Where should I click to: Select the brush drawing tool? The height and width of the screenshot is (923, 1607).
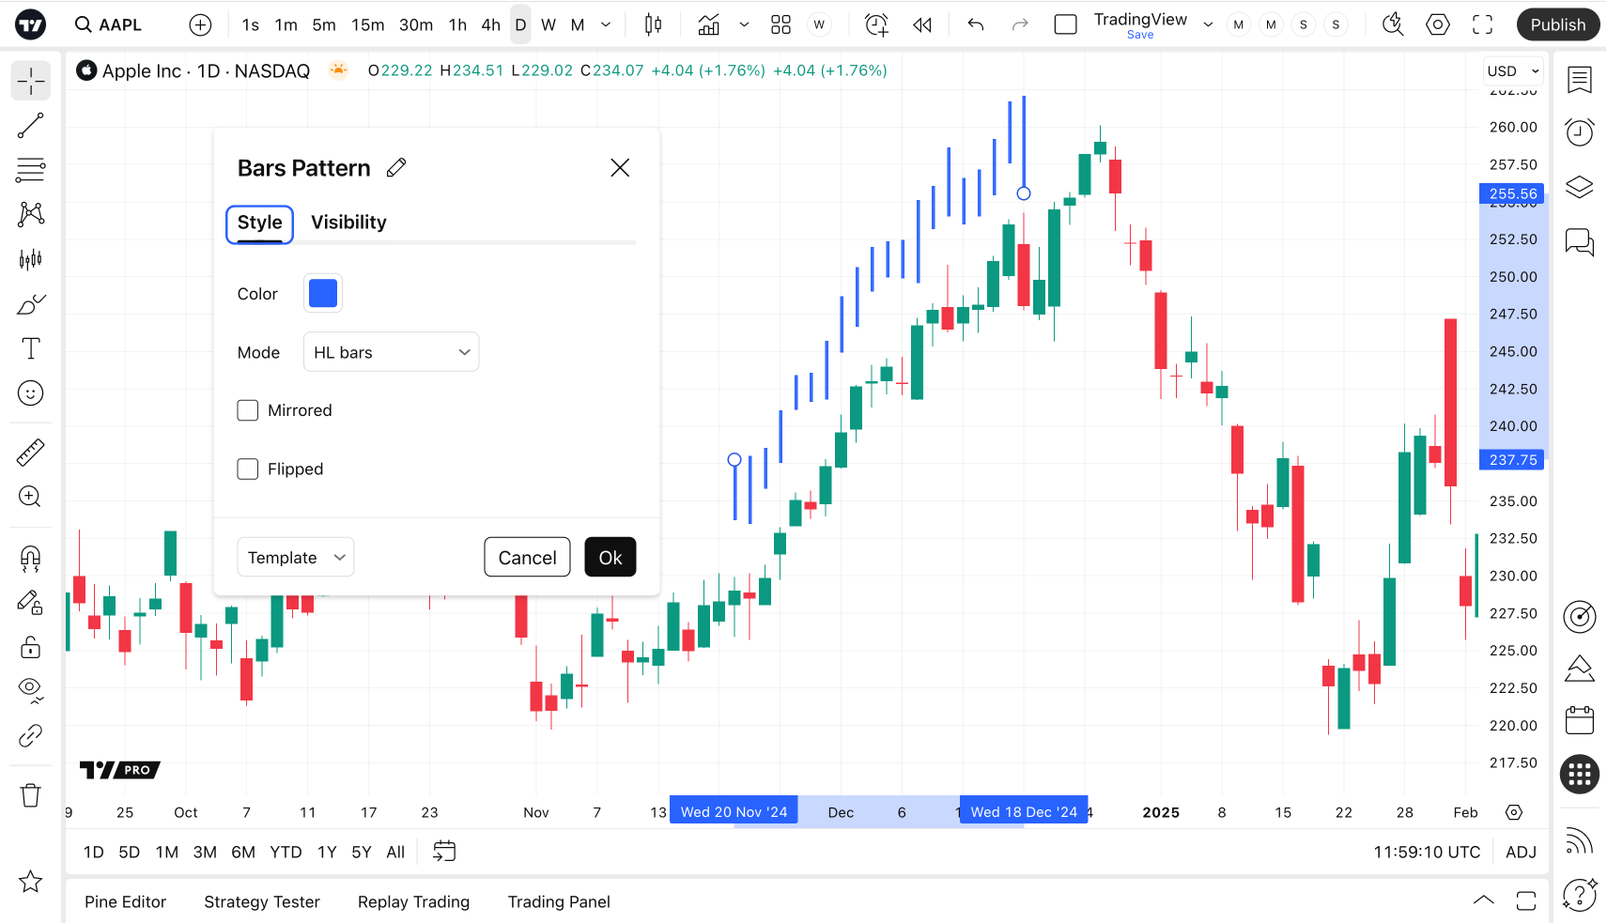pos(31,304)
